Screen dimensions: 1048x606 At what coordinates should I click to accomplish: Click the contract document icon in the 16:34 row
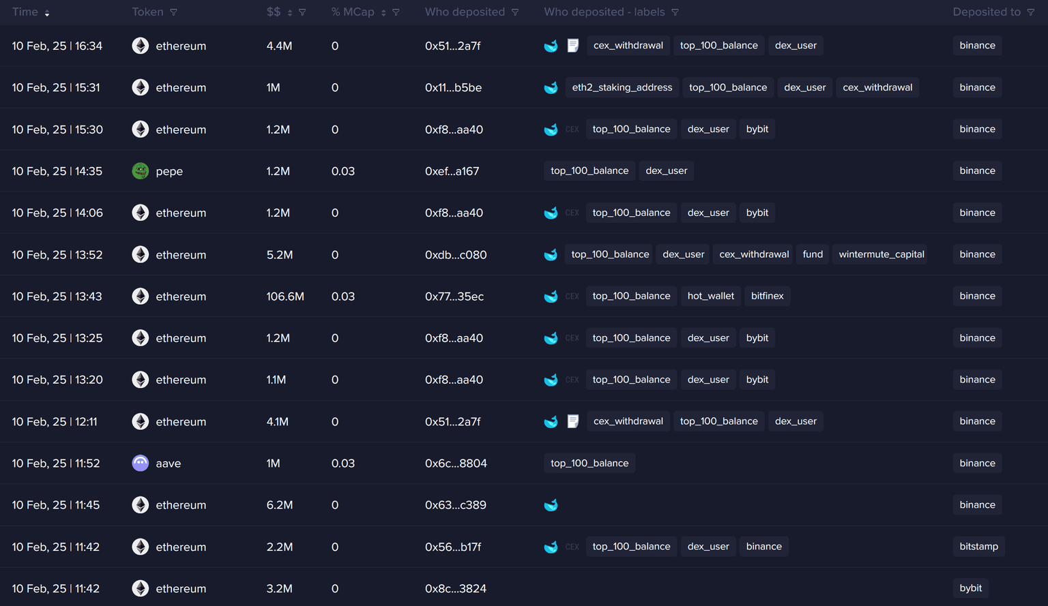(573, 46)
